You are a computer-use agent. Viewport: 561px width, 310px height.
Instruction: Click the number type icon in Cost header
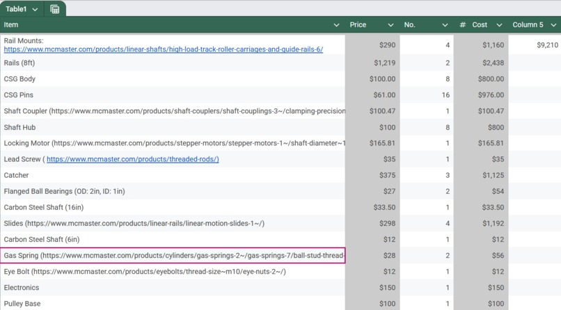click(463, 25)
